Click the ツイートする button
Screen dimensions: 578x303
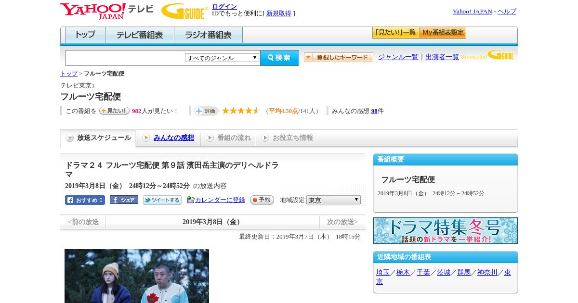point(162,200)
